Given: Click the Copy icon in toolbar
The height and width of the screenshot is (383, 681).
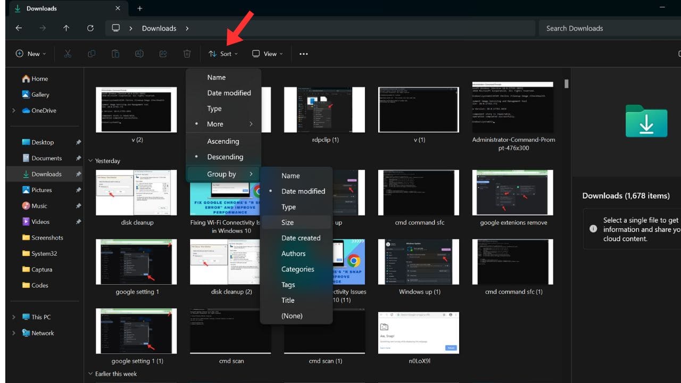Looking at the screenshot, I should (92, 54).
